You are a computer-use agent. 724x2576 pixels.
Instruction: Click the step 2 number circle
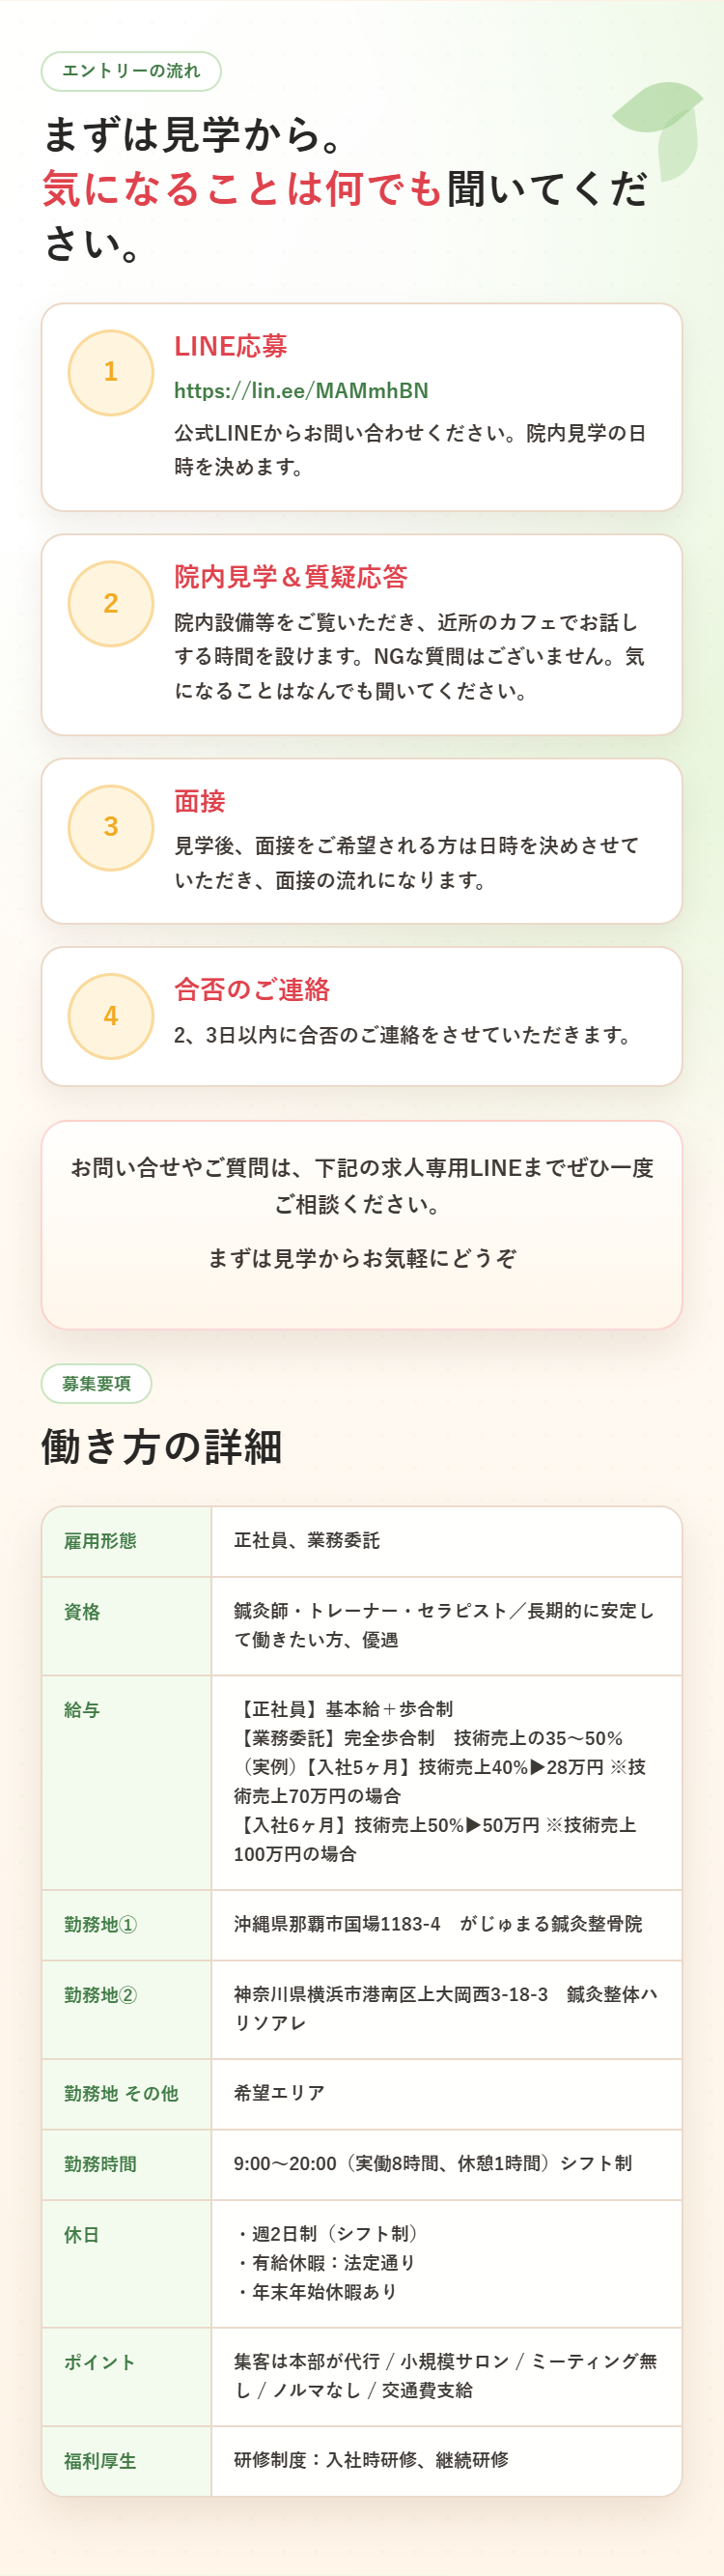point(111,603)
